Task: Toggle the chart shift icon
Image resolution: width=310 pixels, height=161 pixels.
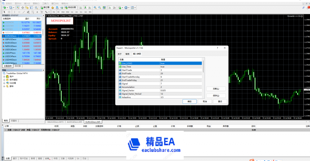Action: click(x=114, y=7)
